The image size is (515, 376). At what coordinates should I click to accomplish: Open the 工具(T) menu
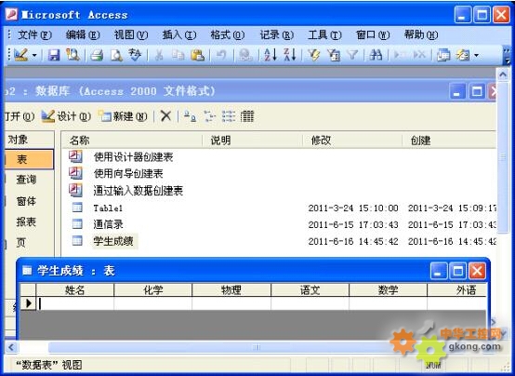(x=324, y=34)
